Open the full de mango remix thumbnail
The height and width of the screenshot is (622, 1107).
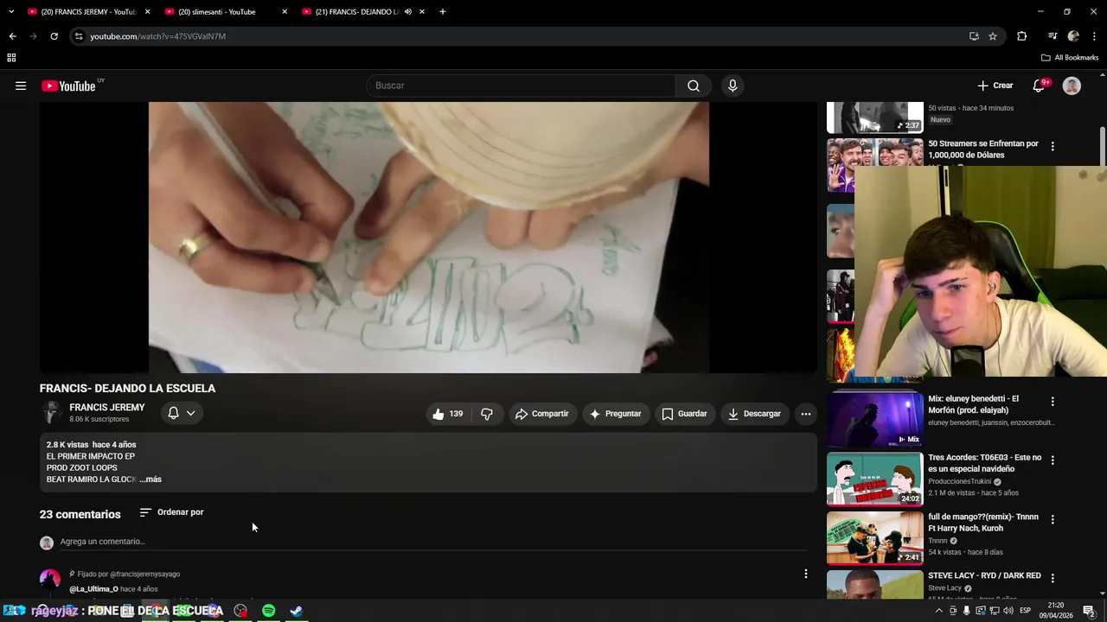tap(874, 537)
